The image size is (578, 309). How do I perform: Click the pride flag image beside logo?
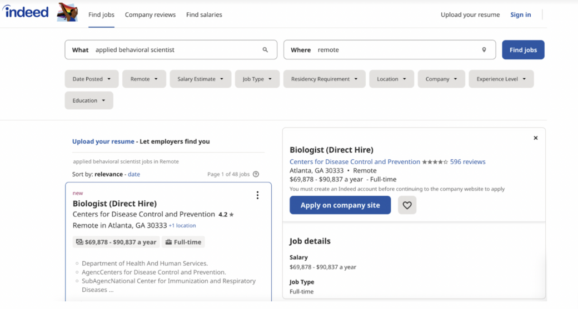tap(67, 12)
